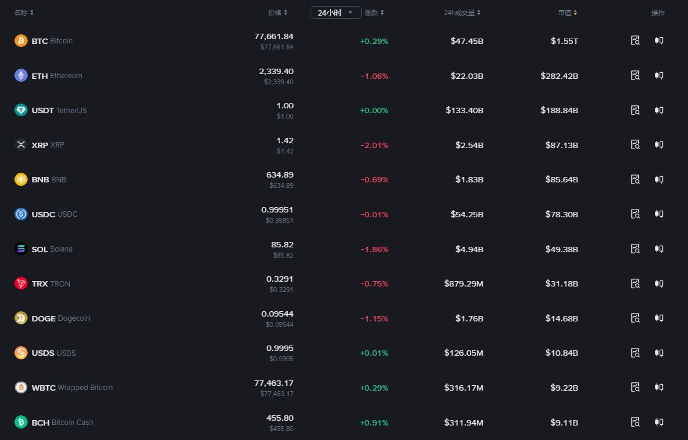This screenshot has width=688, height=440.
Task: Sort by 涨跌 column header
Action: point(374,13)
